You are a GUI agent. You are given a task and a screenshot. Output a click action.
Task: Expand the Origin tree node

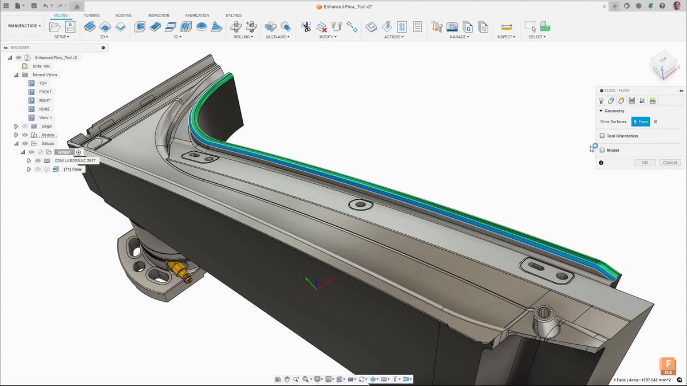pyautogui.click(x=16, y=127)
